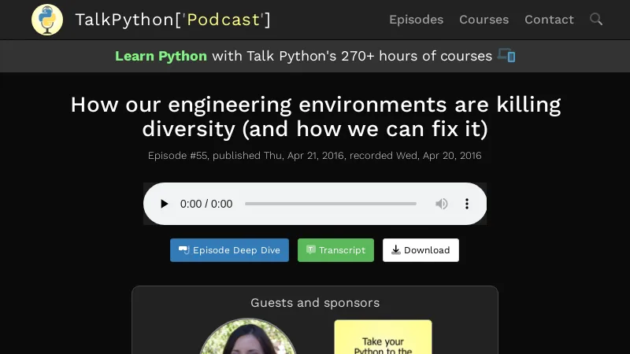Open the TalkPython['Podcast'] home link
The width and height of the screenshot is (630, 354).
tap(172, 20)
